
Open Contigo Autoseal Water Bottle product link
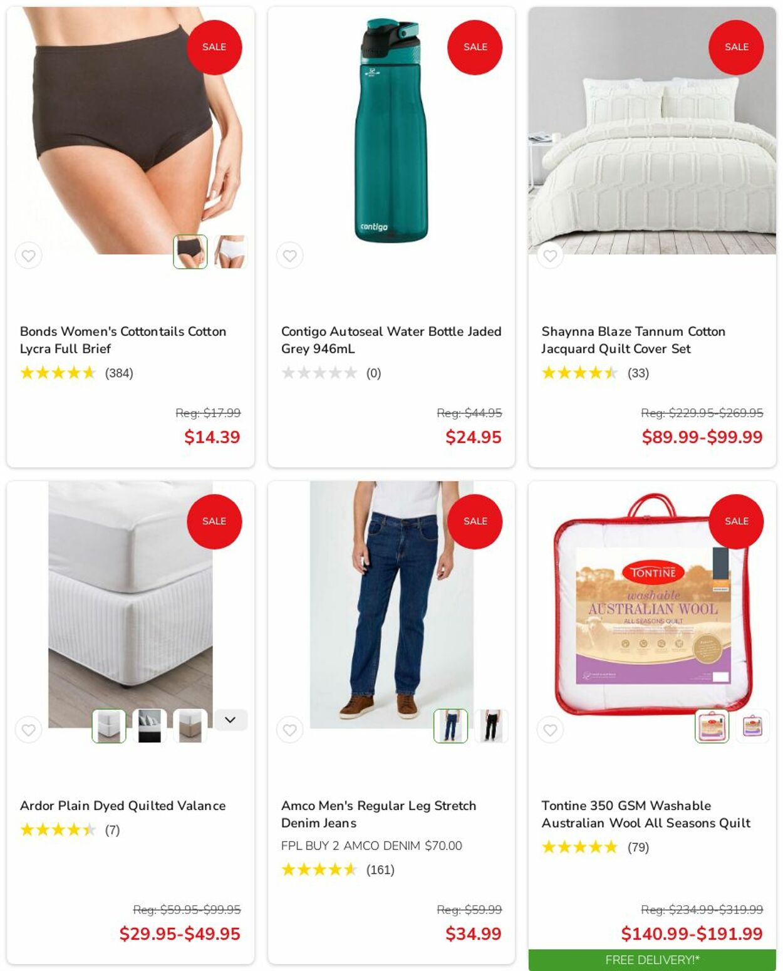coord(391,340)
